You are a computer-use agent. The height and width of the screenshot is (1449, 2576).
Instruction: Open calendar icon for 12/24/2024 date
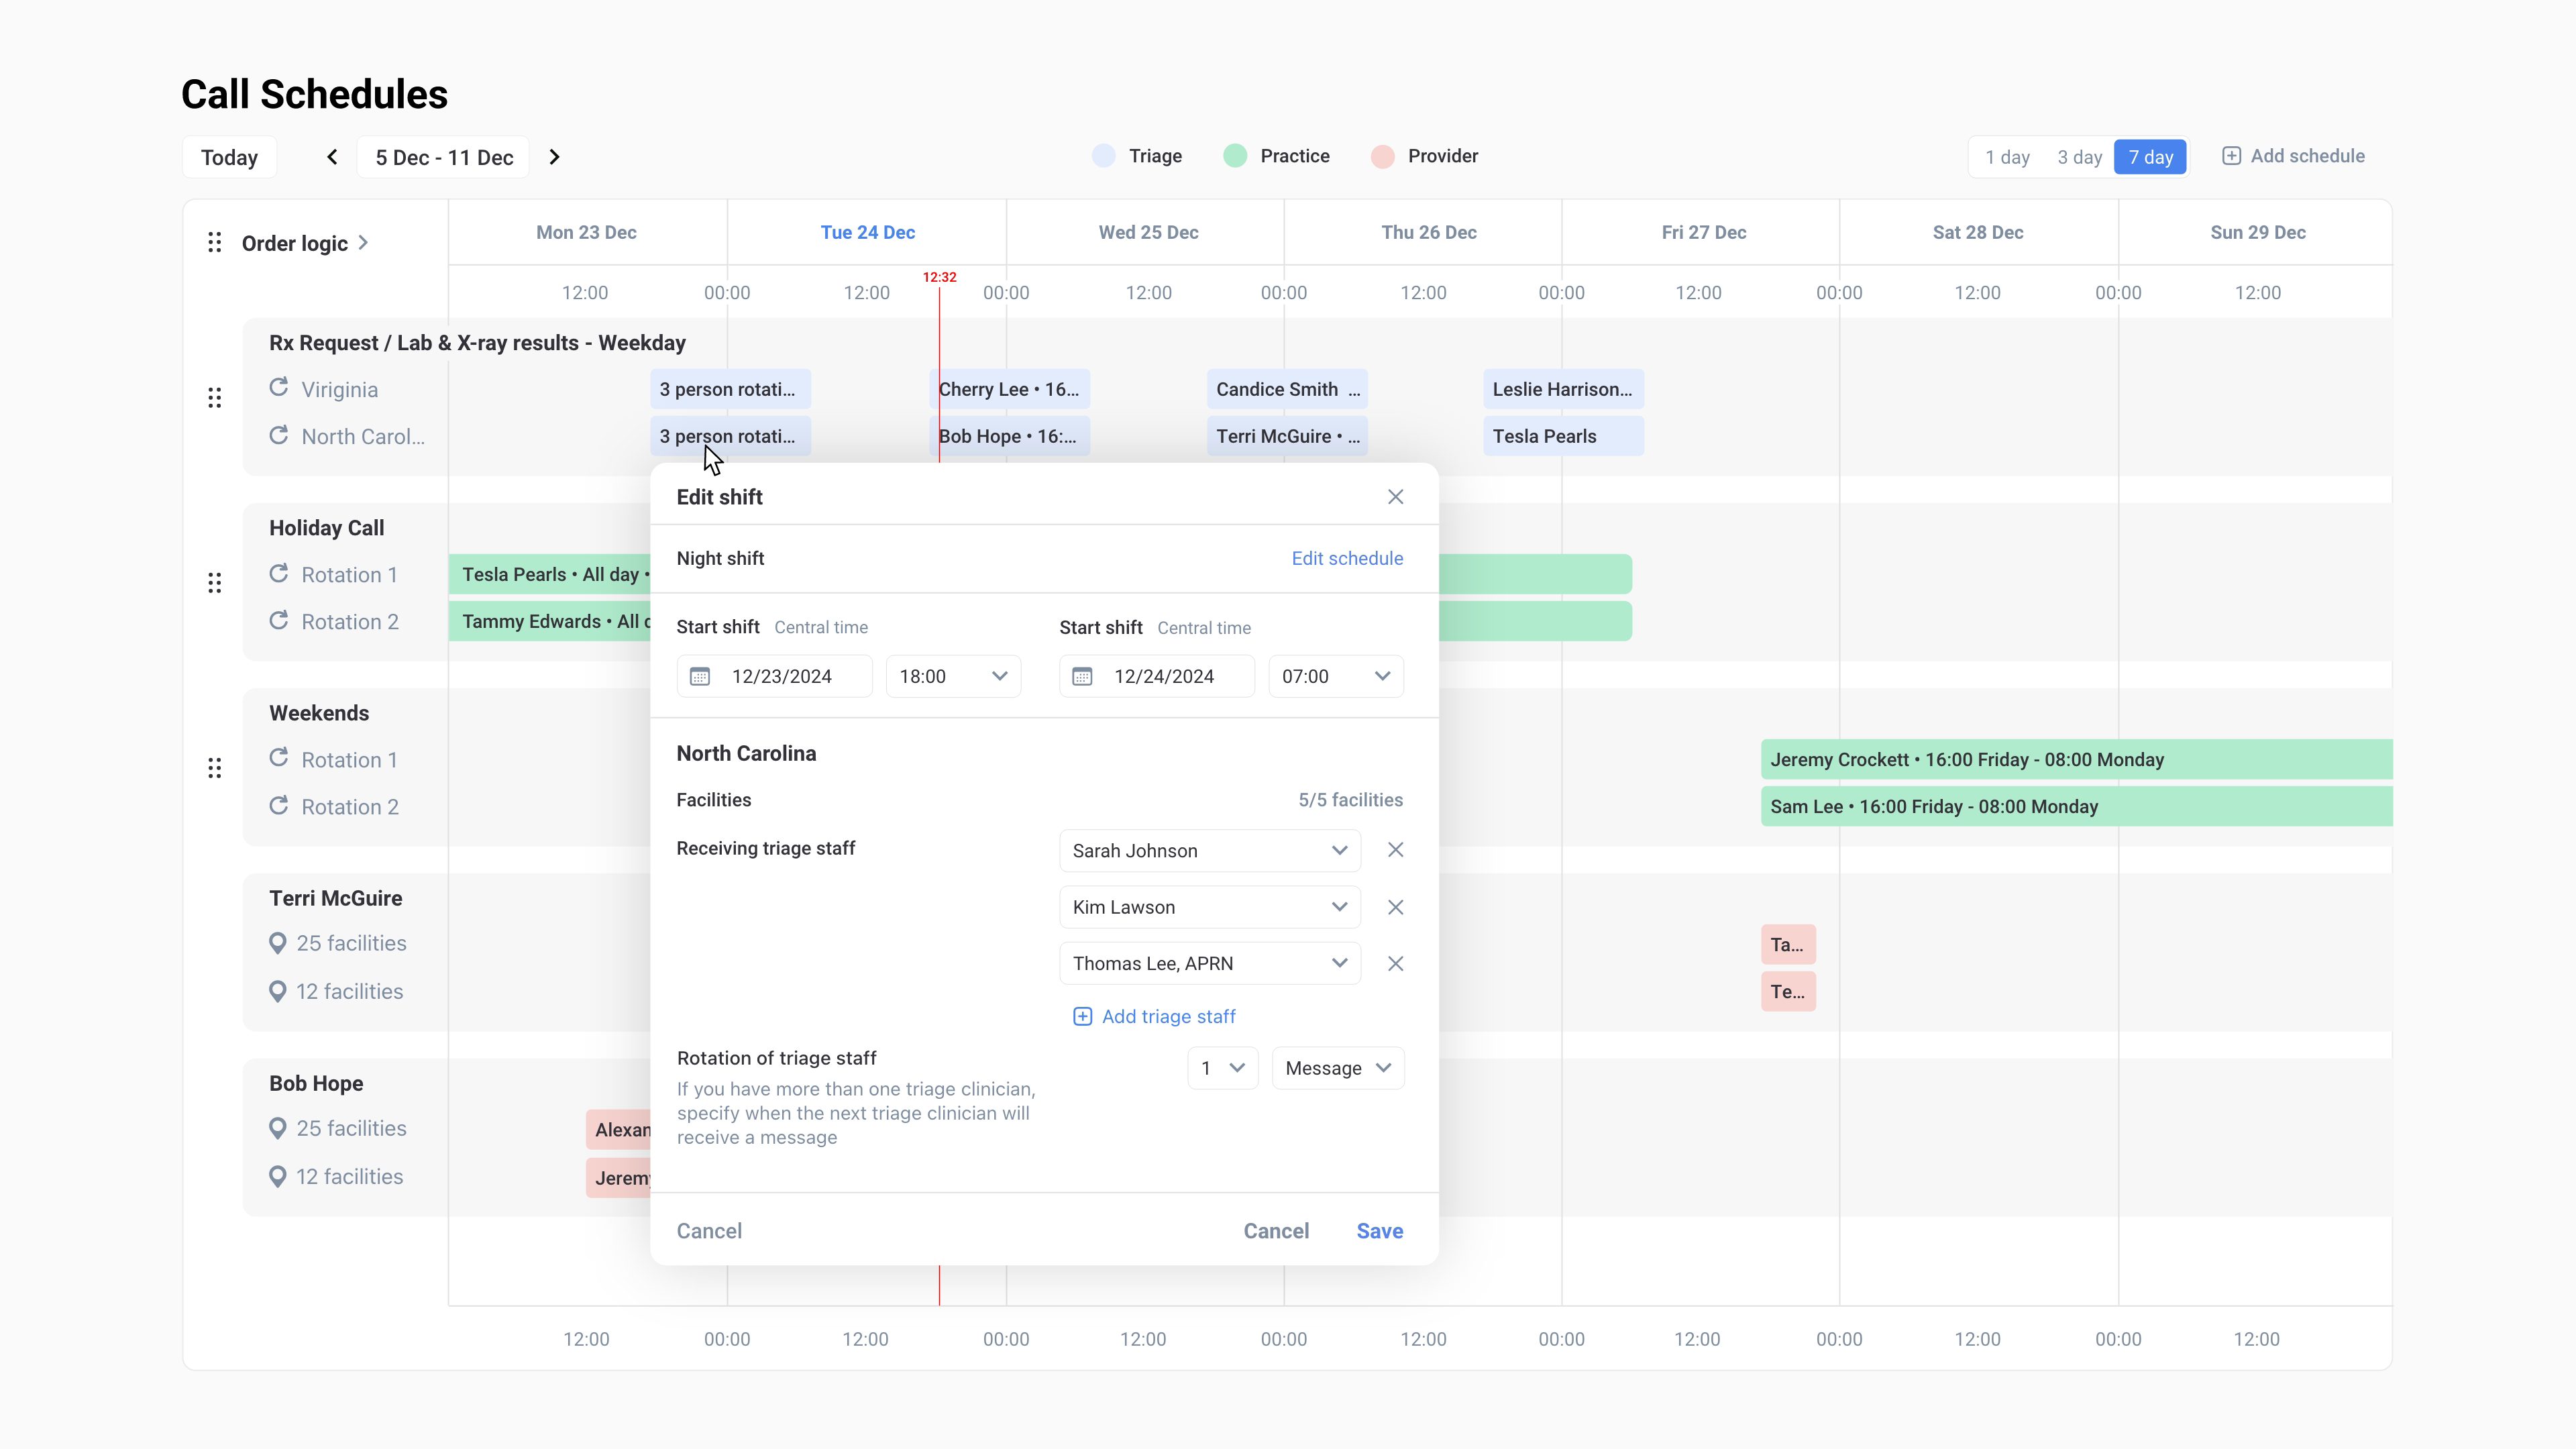pyautogui.click(x=1082, y=677)
